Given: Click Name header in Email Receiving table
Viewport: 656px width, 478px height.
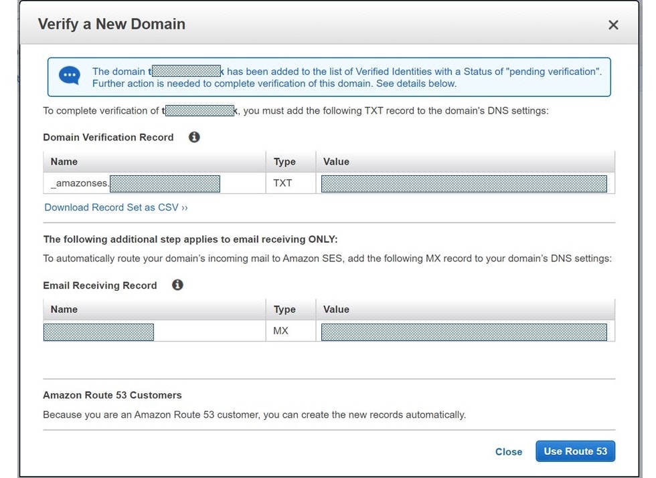Looking at the screenshot, I should coord(155,310).
